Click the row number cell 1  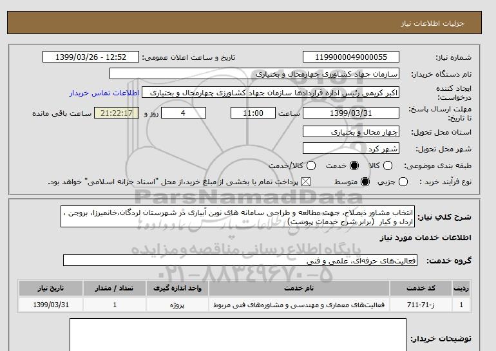click(461, 305)
